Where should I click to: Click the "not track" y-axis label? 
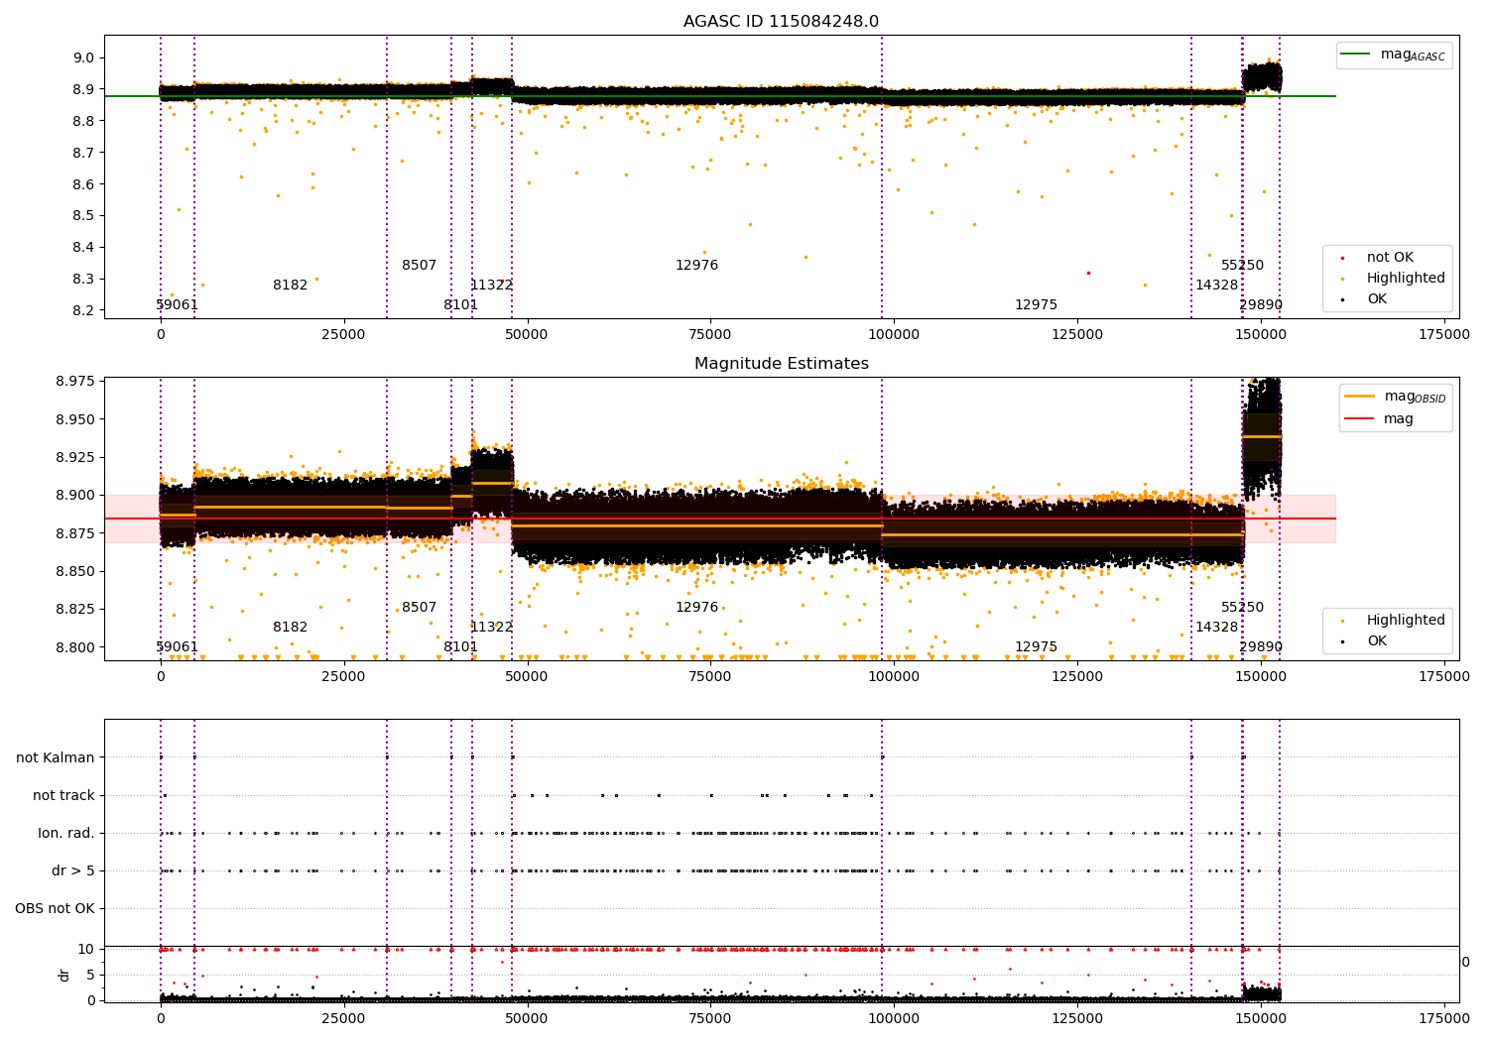(x=63, y=795)
